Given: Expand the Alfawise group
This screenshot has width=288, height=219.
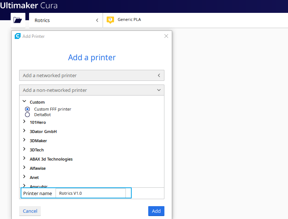Looking at the screenshot, I should click(x=24, y=167).
